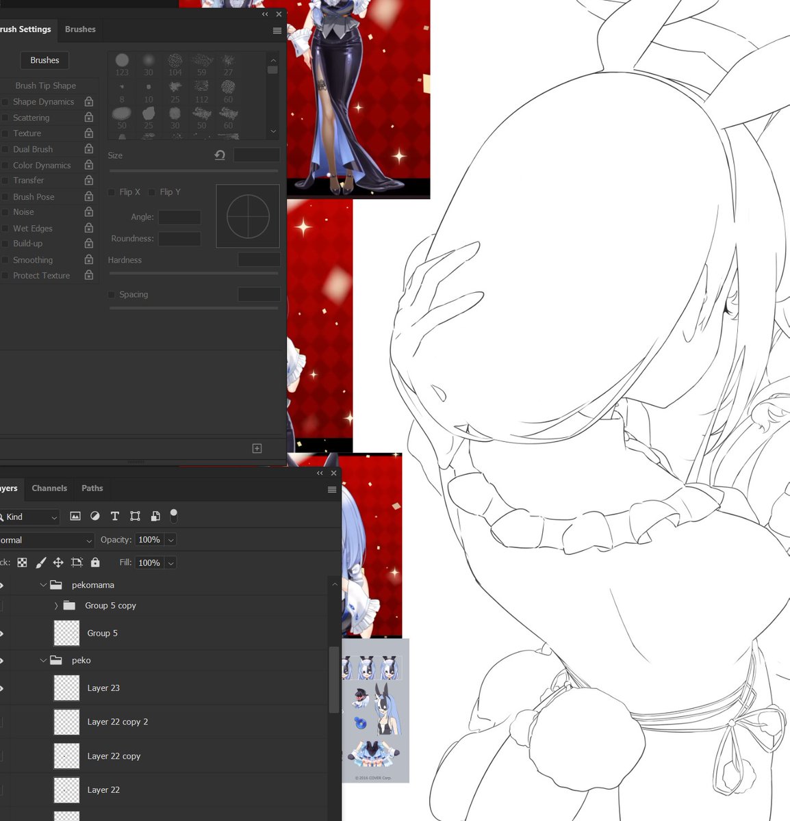The width and height of the screenshot is (790, 821).
Task: Lock all with padlock icon in Layers
Action: coord(95,562)
